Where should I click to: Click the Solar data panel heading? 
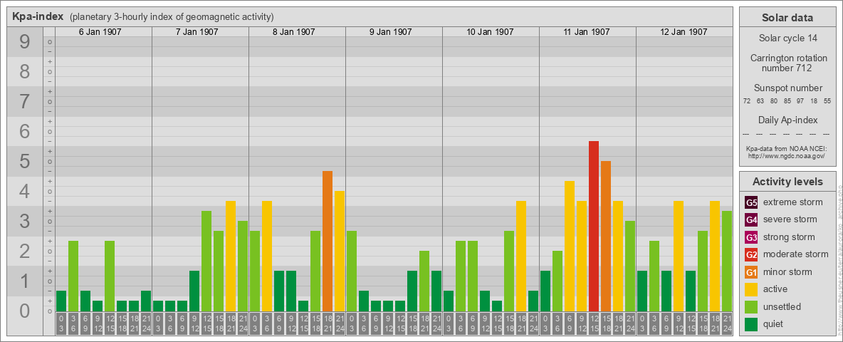pos(787,18)
